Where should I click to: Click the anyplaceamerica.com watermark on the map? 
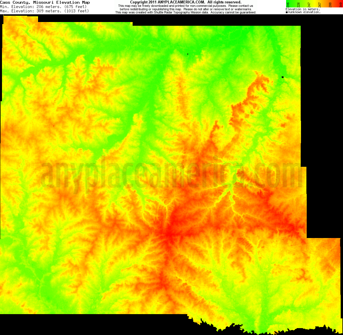coord(171,174)
